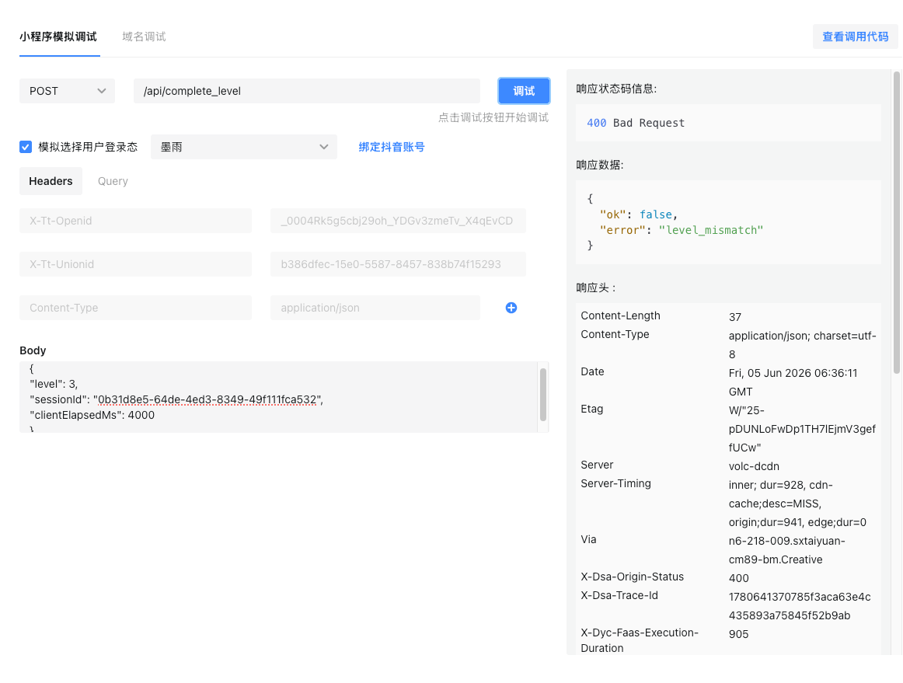
Task: Click the "clientElapsedMs": 4000 body line
Action: pos(92,415)
